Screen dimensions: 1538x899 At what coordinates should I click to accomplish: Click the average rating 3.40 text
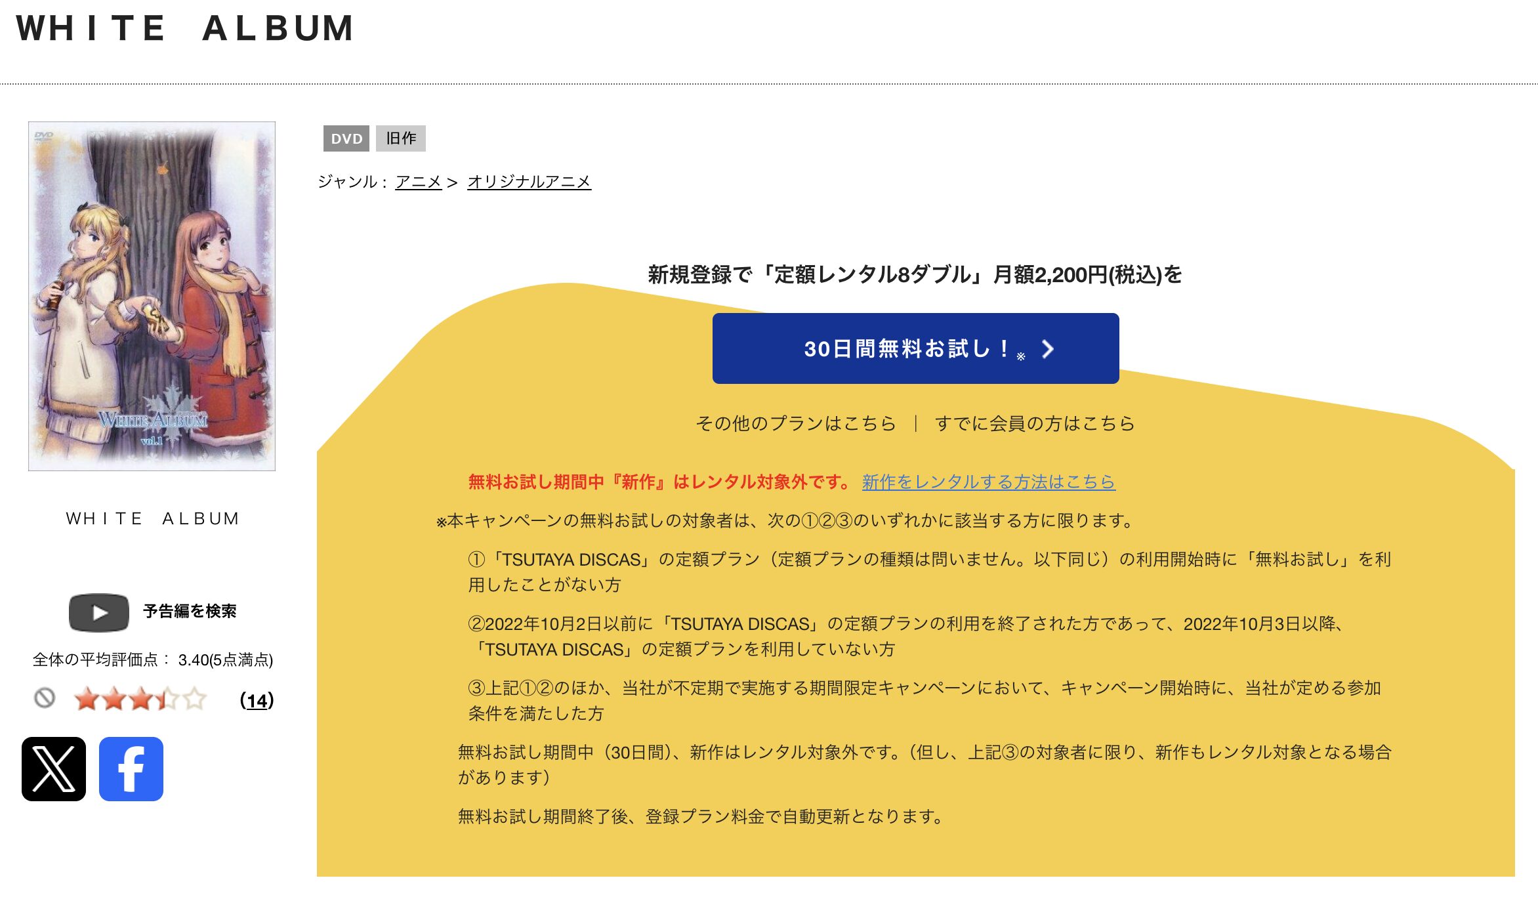click(153, 659)
